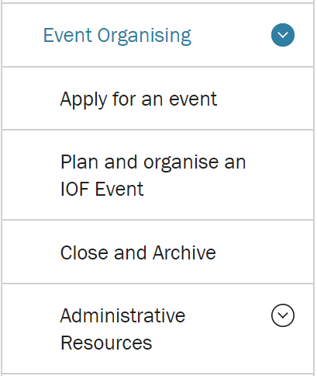
Task: Click the blue 'Event Organising' heading text
Action: click(x=117, y=36)
